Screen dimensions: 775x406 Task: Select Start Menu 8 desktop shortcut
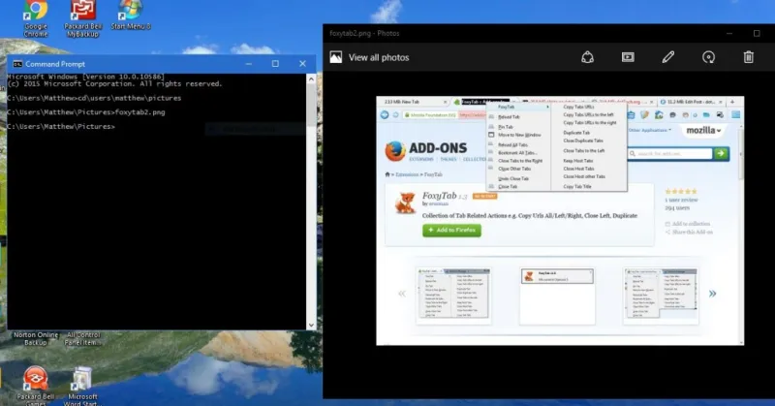point(129,15)
